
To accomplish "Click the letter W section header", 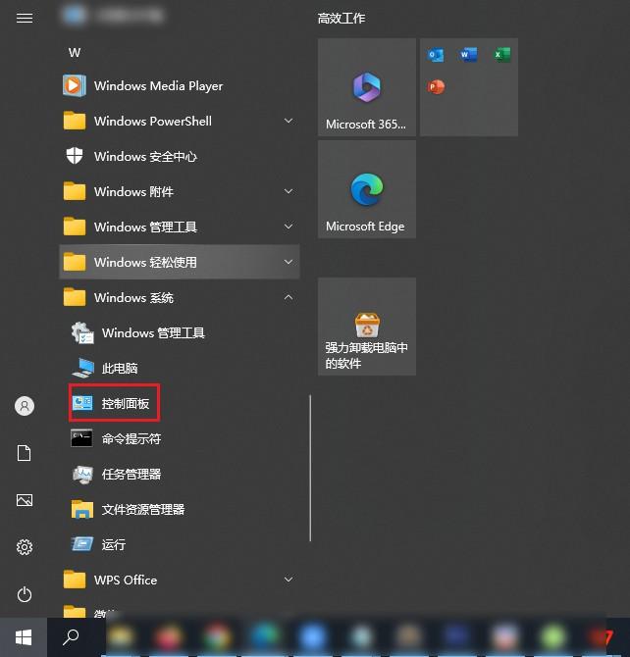I will point(75,52).
